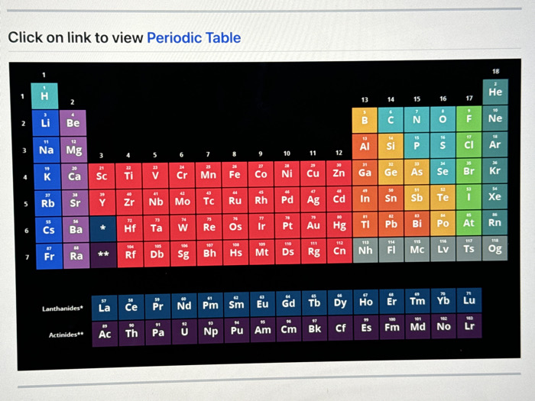Click the Gold (Au) tile
The height and width of the screenshot is (401, 535).
(313, 225)
